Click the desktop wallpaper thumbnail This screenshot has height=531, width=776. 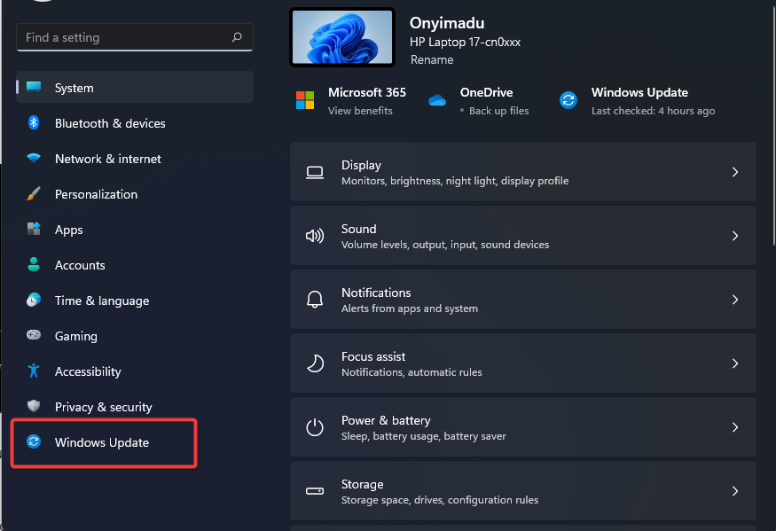342,37
